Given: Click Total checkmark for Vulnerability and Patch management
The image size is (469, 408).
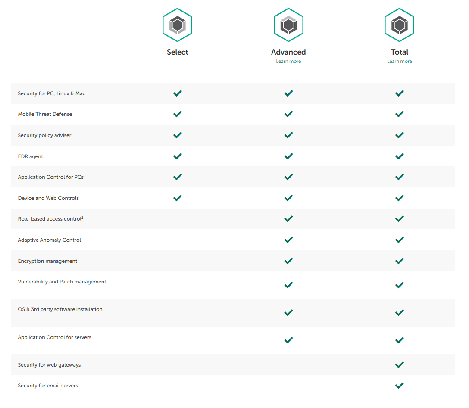Looking at the screenshot, I should [399, 285].
